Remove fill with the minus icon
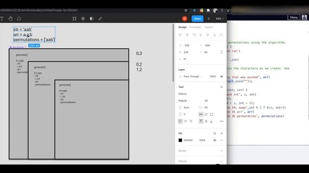This screenshot has width=309, height=173. pos(222,140)
